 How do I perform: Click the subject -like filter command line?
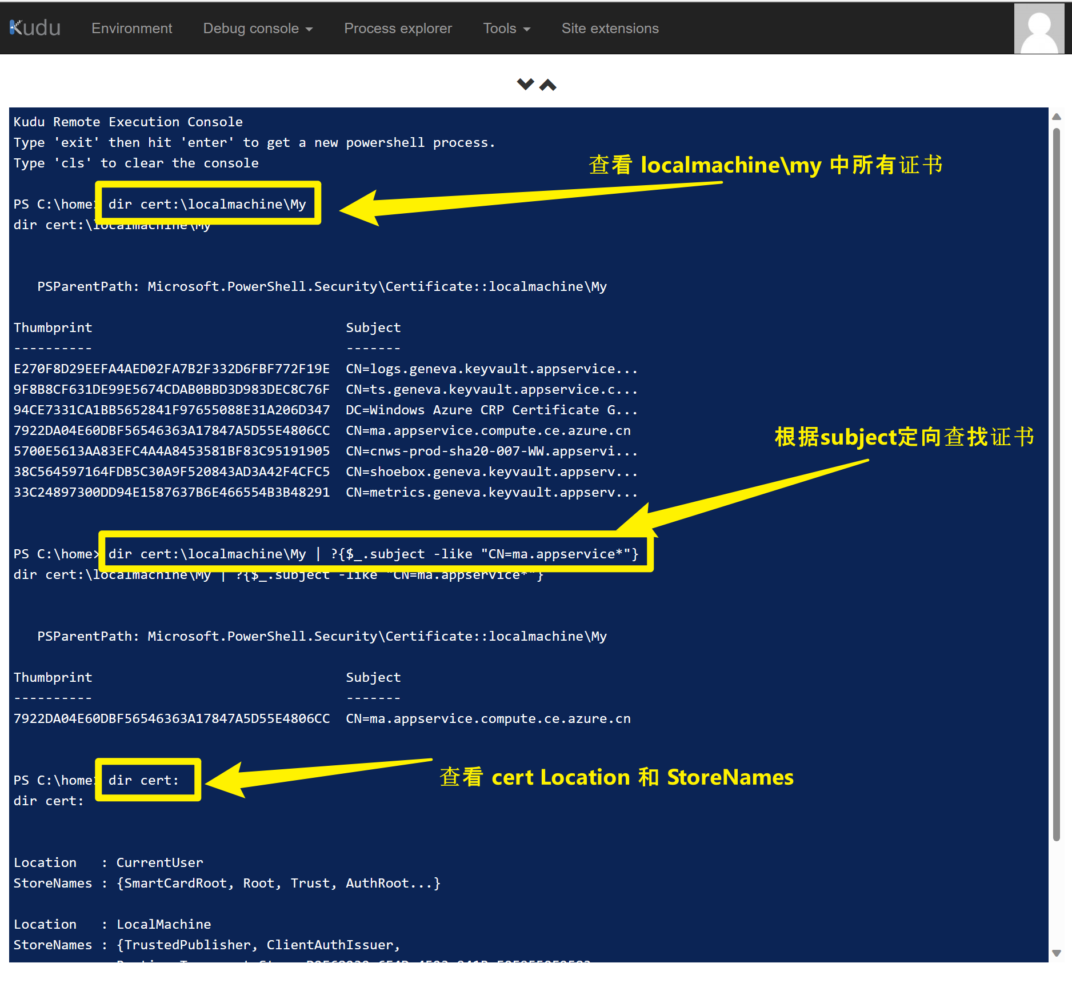374,554
